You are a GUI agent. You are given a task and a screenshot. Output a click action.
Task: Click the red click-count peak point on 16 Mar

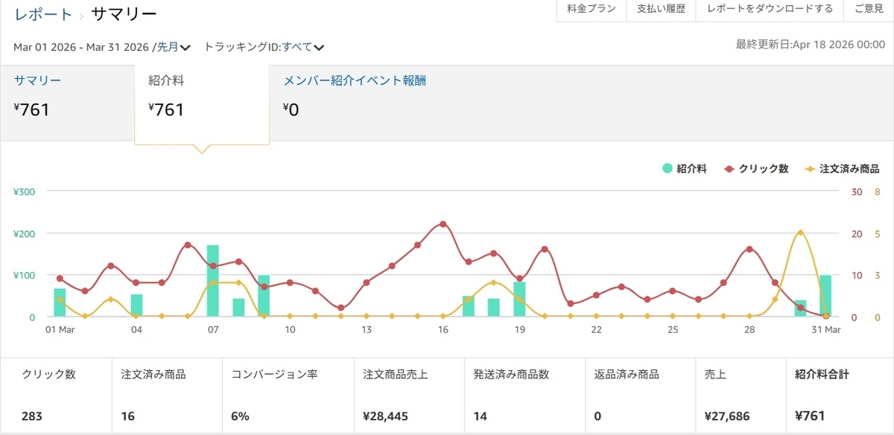pos(443,223)
